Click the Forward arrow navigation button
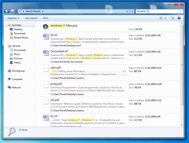This screenshot has height=143, width=189. [12, 11]
